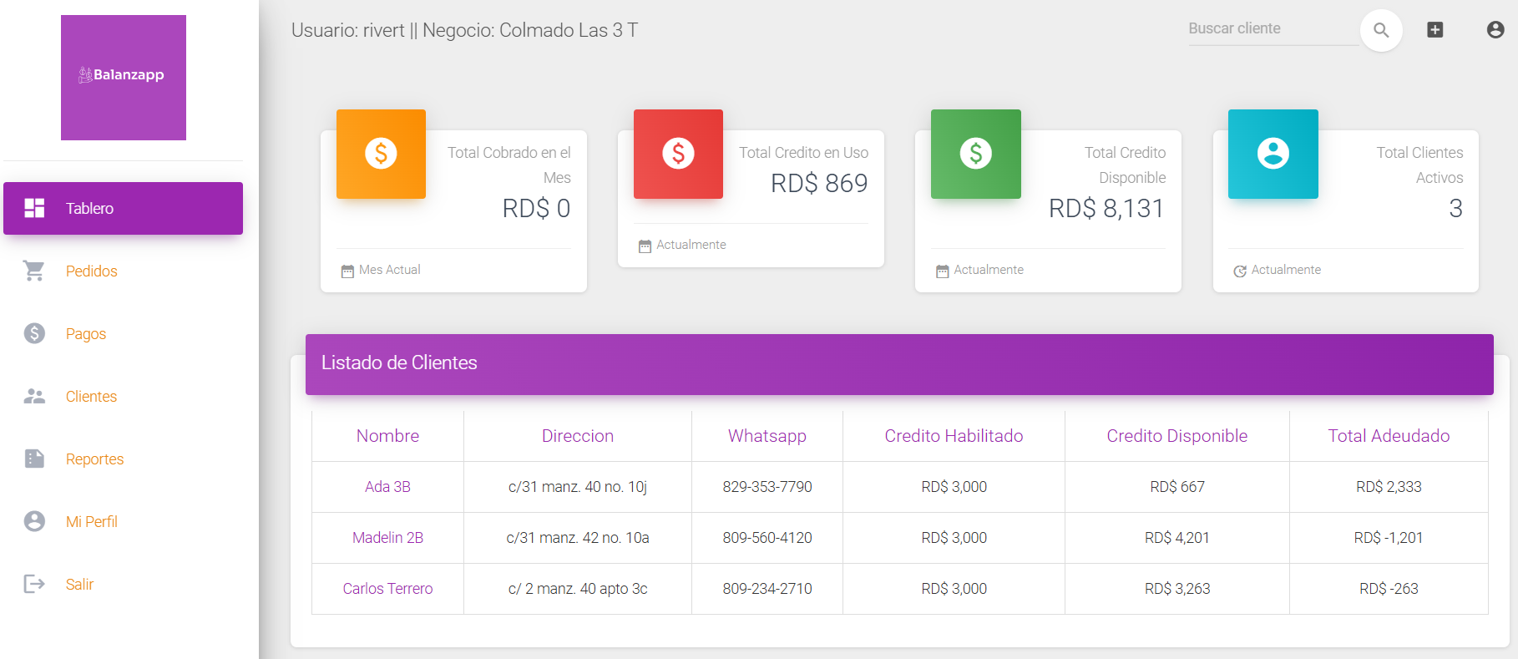Click the Pagos dollar coin icon

click(x=34, y=333)
